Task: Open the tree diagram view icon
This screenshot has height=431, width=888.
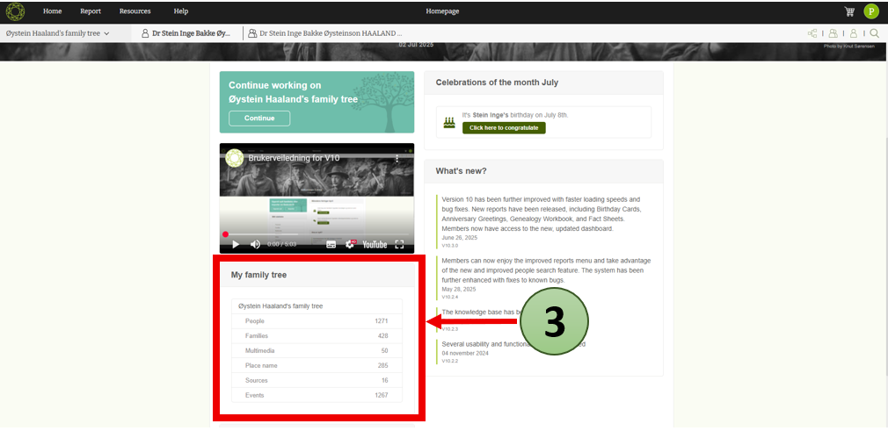Action: click(812, 33)
